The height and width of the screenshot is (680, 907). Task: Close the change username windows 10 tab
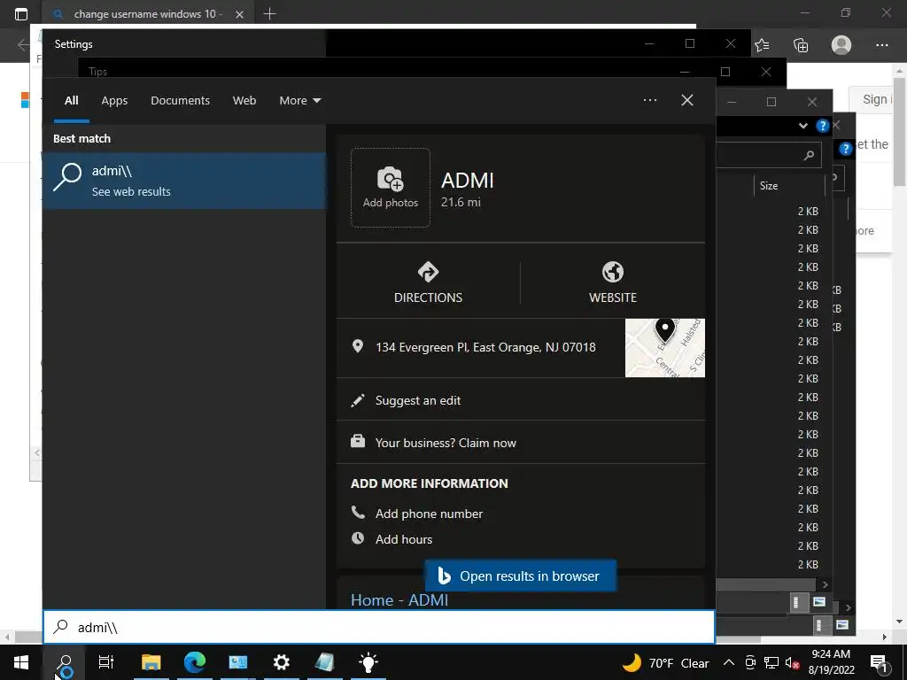click(239, 14)
